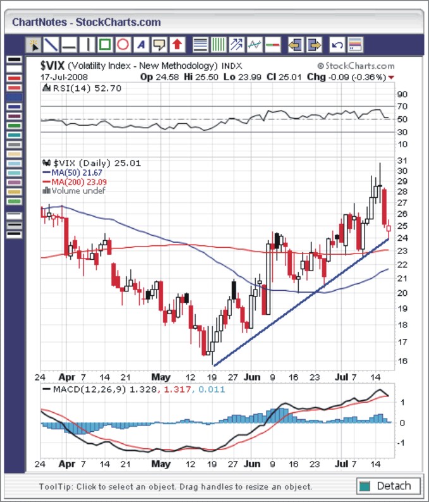Viewport: 429px width, 502px height.
Task: Pick the vertical line drawing tool
Action: point(87,45)
